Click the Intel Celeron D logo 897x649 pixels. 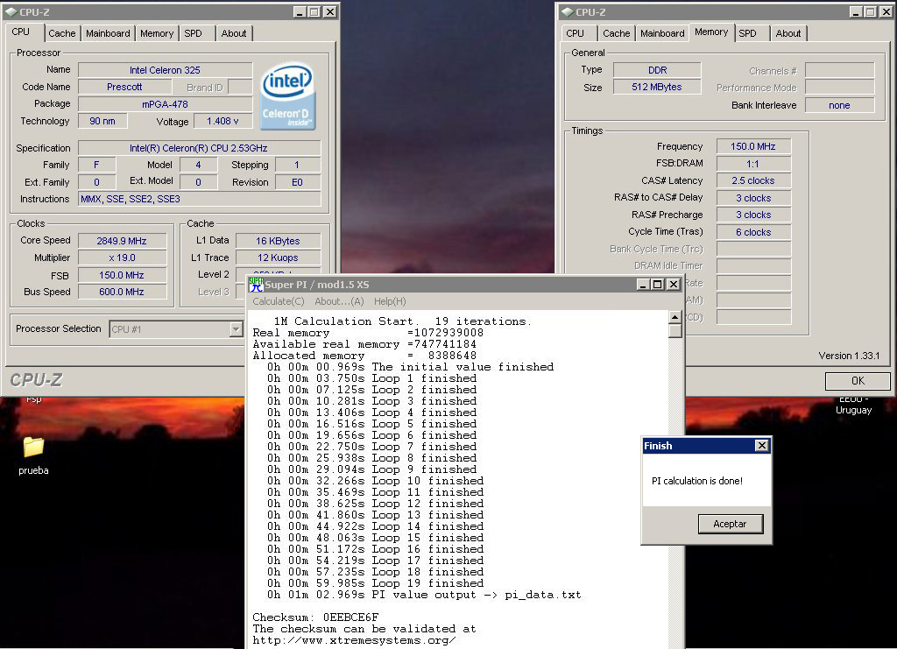pos(287,96)
